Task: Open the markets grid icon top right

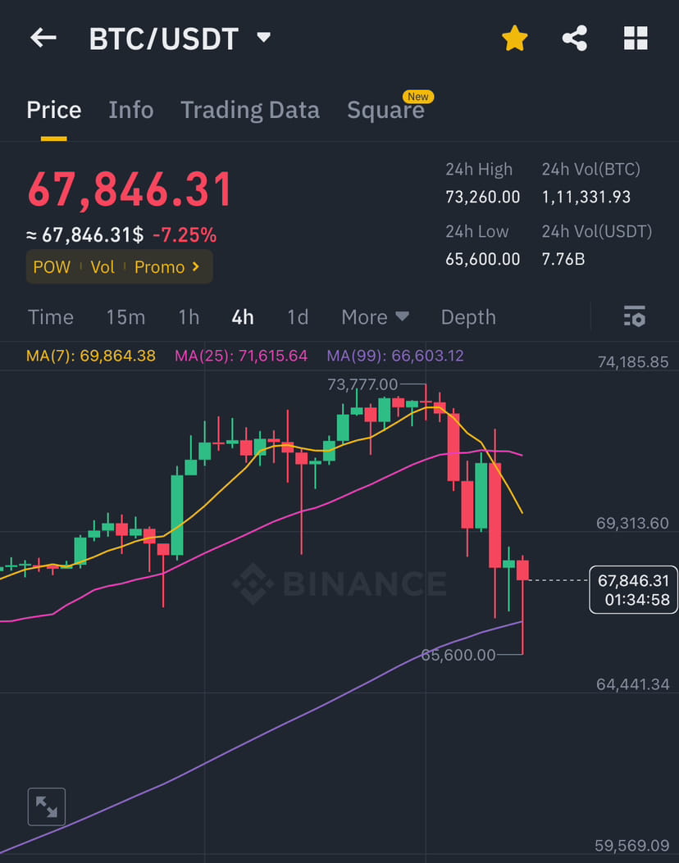Action: click(636, 38)
